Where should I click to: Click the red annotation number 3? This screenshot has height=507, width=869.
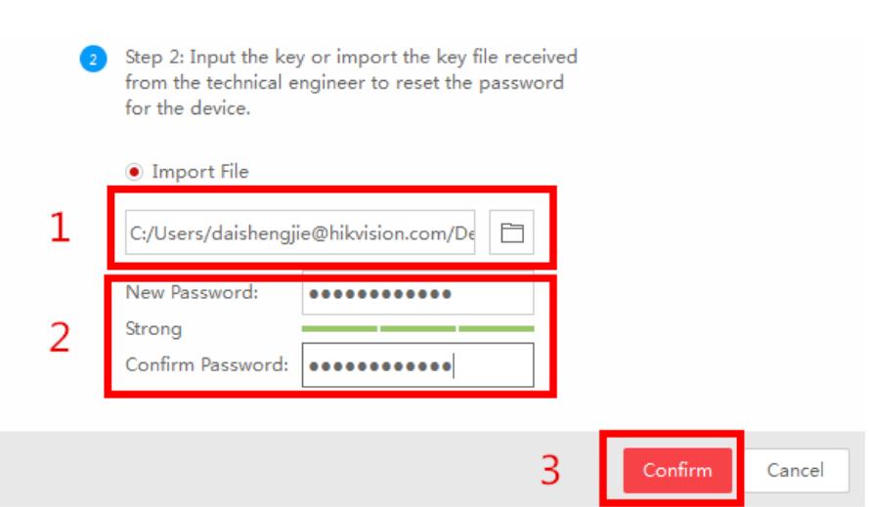click(552, 472)
